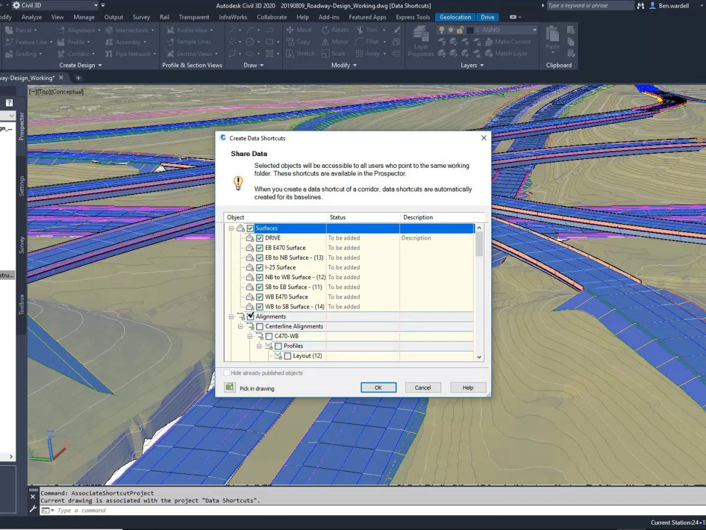The height and width of the screenshot is (530, 706).
Task: Click the OK button to create shortcuts
Action: click(x=378, y=387)
